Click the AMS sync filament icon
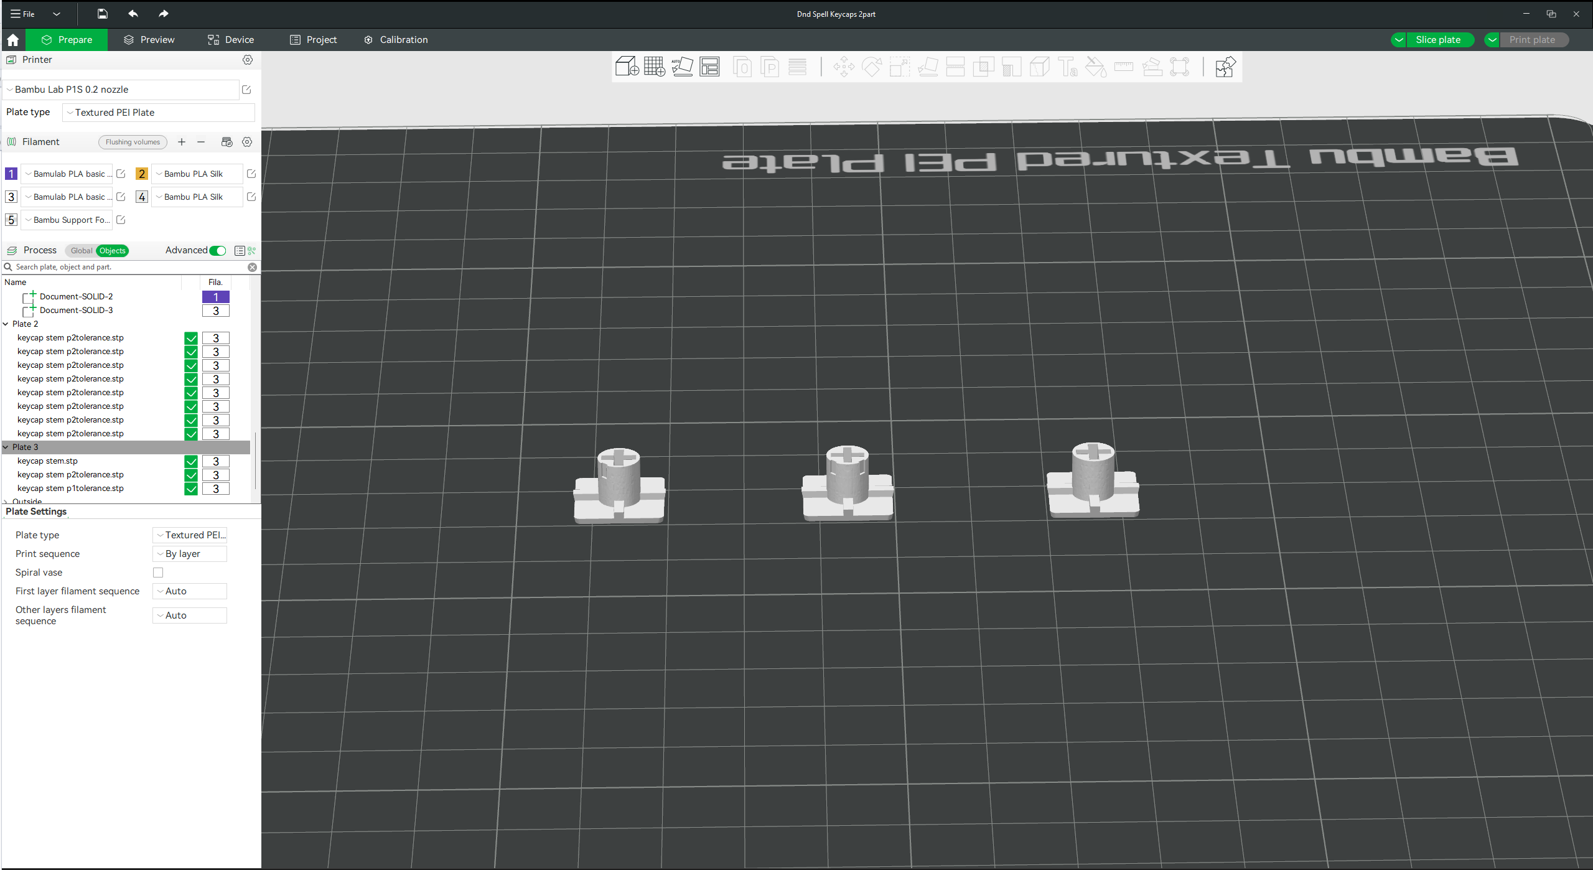This screenshot has height=870, width=1593. 227,142
